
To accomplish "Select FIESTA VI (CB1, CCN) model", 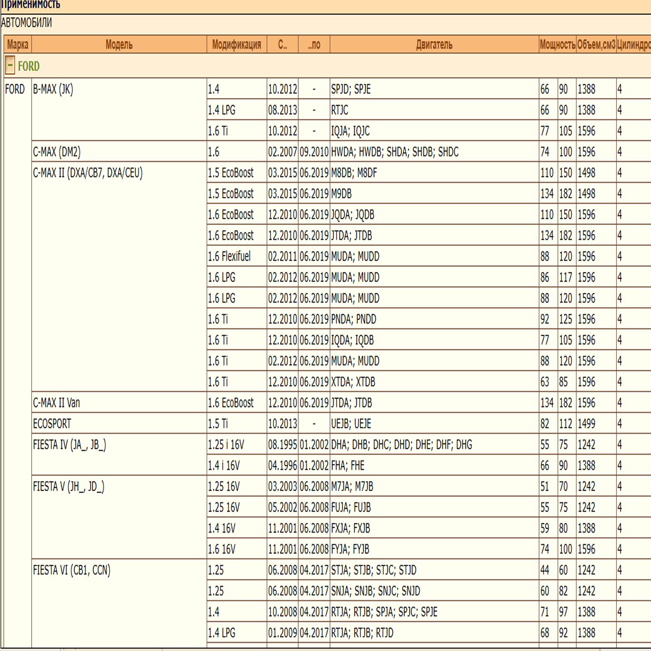I will point(72,570).
